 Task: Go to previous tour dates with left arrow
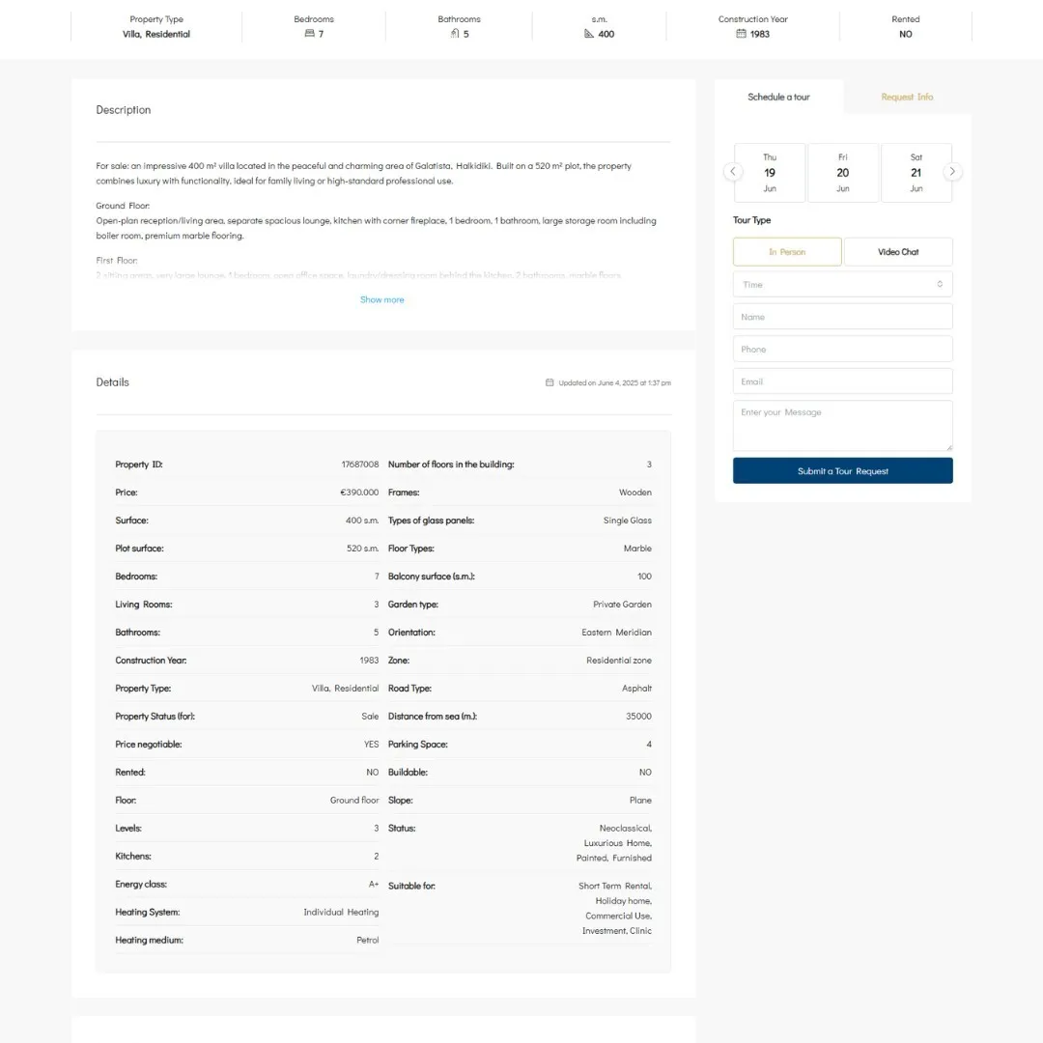tap(733, 172)
